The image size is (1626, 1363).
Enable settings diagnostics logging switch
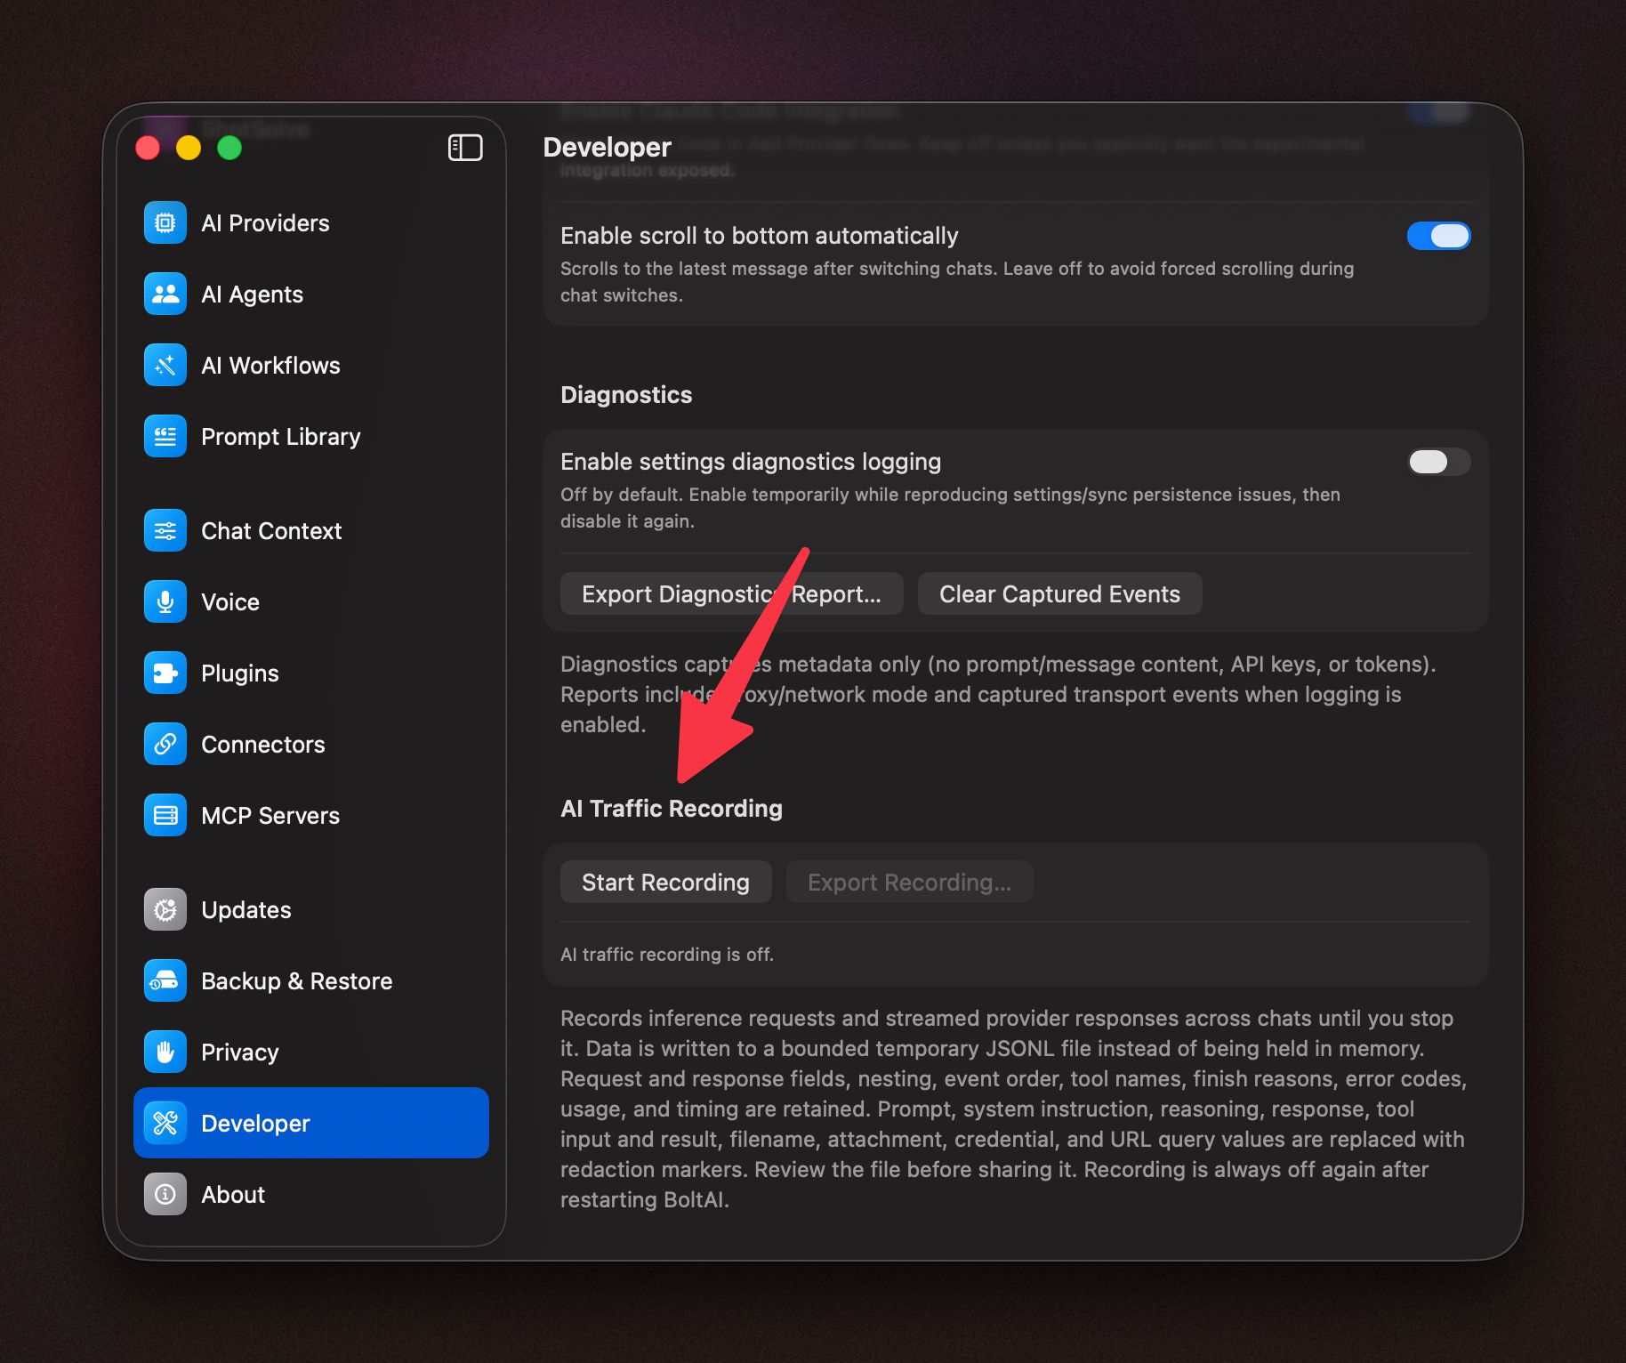(1438, 462)
